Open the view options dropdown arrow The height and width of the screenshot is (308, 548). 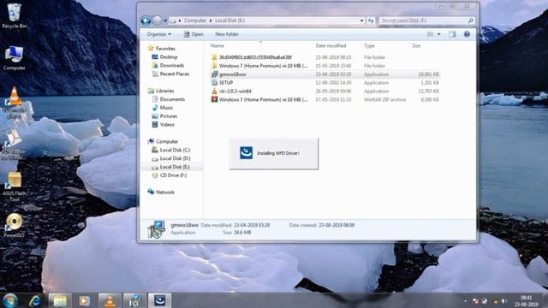439,34
